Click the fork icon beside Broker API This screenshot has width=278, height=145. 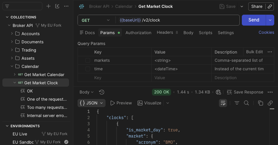tap(38, 25)
